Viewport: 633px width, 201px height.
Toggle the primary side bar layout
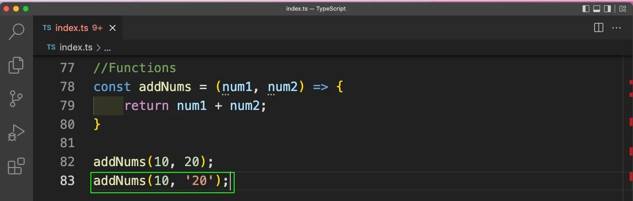pyautogui.click(x=585, y=9)
